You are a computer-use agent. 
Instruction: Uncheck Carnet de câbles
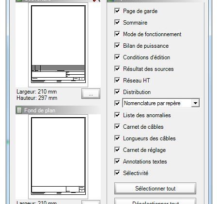point(117,127)
